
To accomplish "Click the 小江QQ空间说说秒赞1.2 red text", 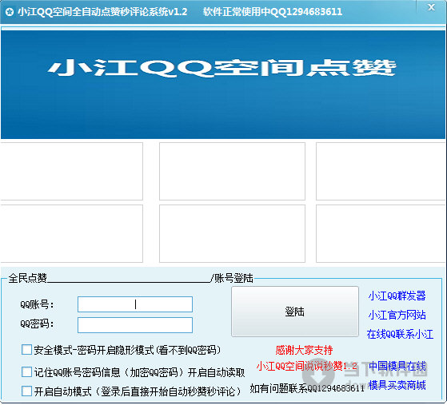I will tap(307, 366).
